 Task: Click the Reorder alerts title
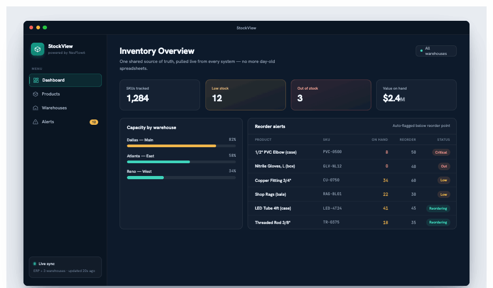270,126
